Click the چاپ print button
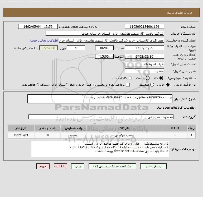 click(78, 166)
